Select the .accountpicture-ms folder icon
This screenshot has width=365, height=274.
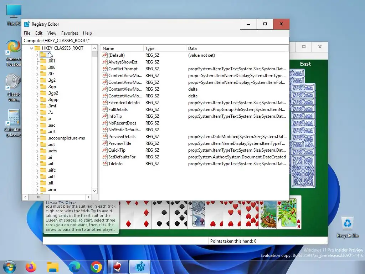tap(43, 138)
